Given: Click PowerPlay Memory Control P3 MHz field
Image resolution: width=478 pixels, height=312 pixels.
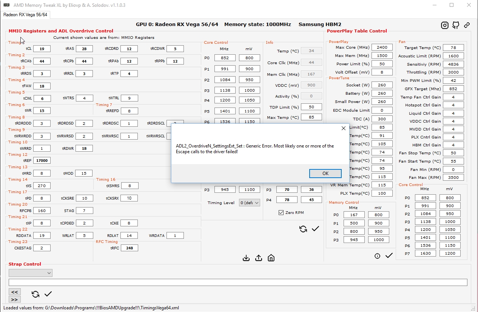Looking at the screenshot, I should tap(354, 240).
